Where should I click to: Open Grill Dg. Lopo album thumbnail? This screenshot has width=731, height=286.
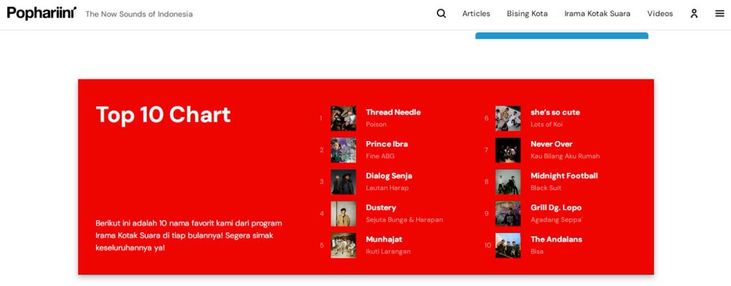tap(508, 214)
